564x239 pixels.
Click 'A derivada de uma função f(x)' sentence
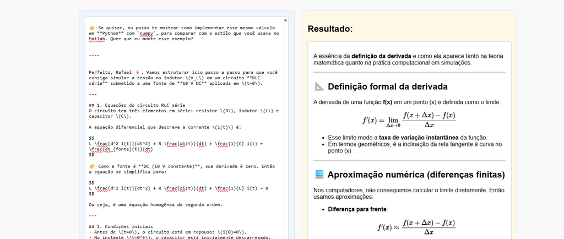click(x=407, y=102)
